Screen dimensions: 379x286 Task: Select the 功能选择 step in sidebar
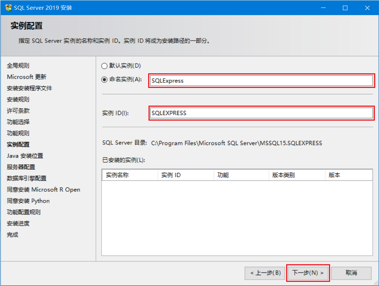pyautogui.click(x=18, y=122)
